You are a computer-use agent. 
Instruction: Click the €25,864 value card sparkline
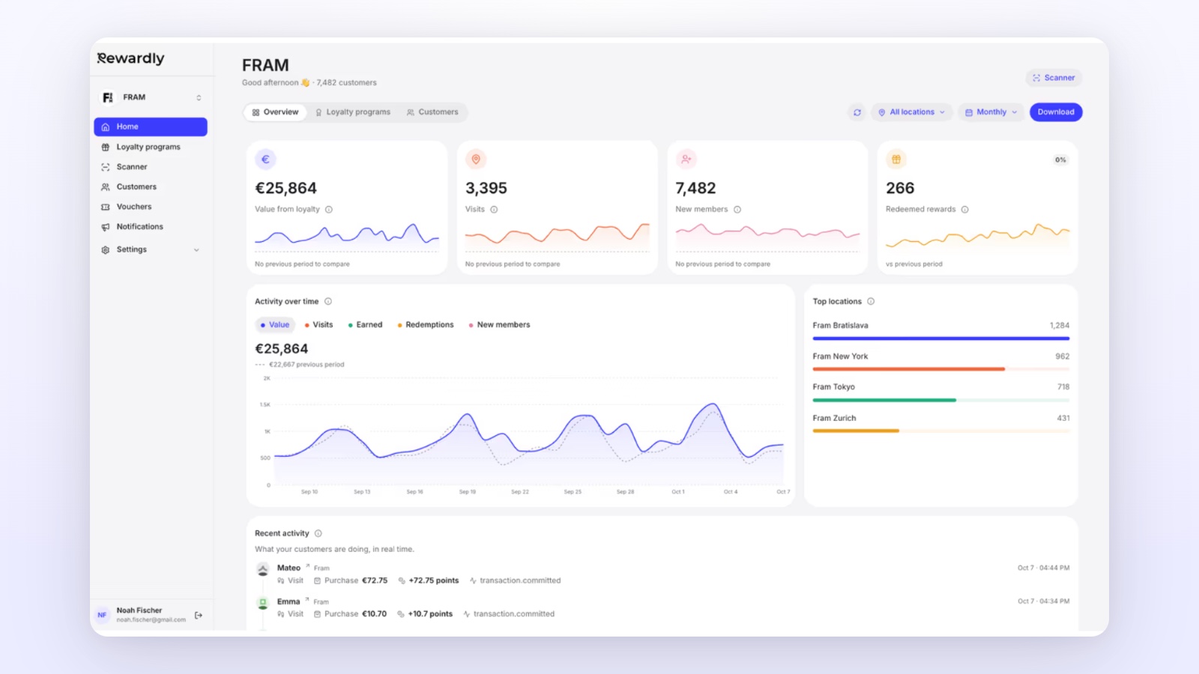point(347,237)
